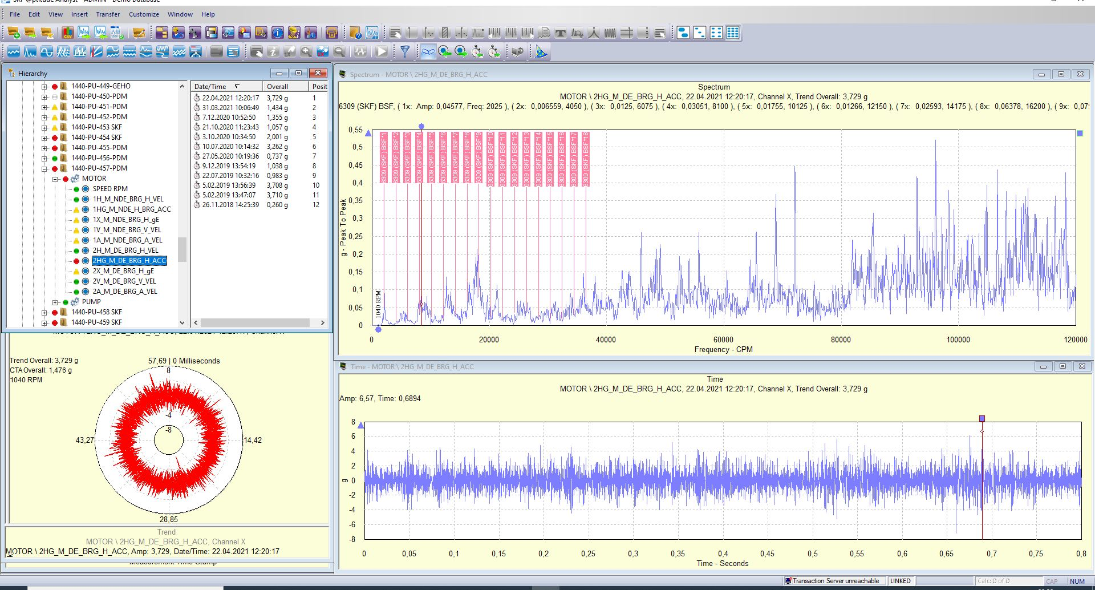This screenshot has width=1095, height=590.
Task: Click the stopwatch with left green arrow
Action: click(x=477, y=52)
